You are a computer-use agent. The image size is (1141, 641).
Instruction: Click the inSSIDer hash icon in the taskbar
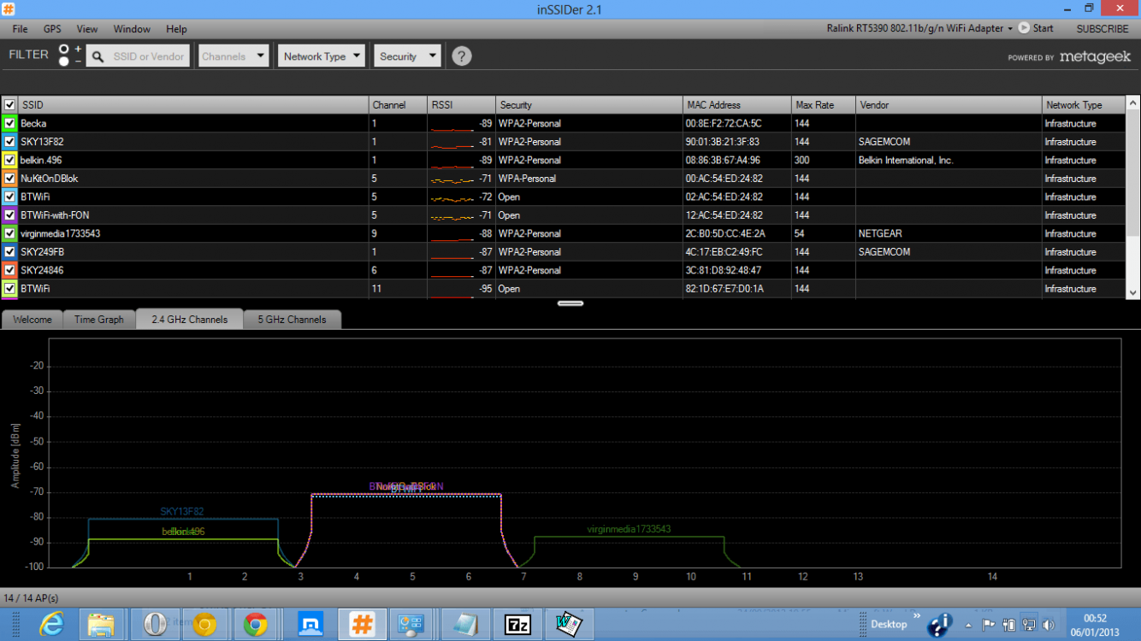pos(362,625)
